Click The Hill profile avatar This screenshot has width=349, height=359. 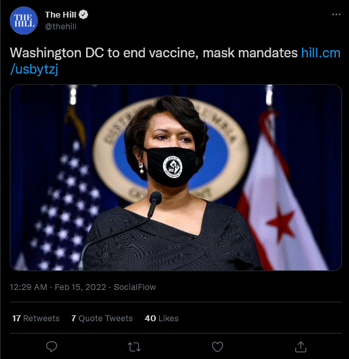[x=23, y=21]
